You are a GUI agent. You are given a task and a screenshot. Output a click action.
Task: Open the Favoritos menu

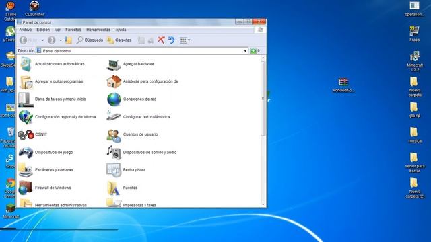pos(73,30)
